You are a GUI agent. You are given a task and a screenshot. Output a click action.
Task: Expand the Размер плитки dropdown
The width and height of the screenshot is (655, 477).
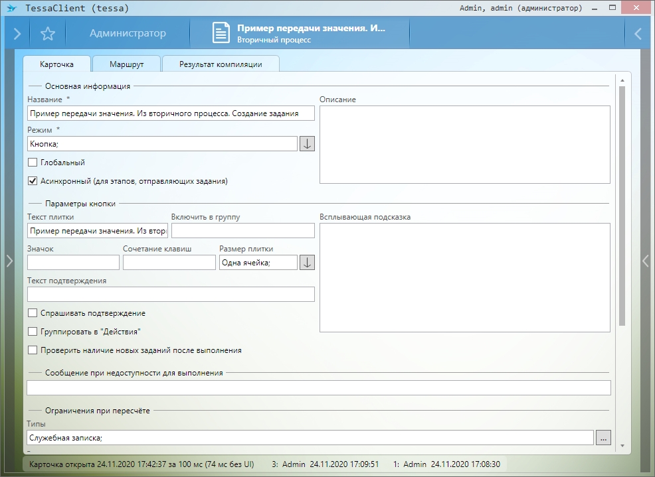coord(307,263)
